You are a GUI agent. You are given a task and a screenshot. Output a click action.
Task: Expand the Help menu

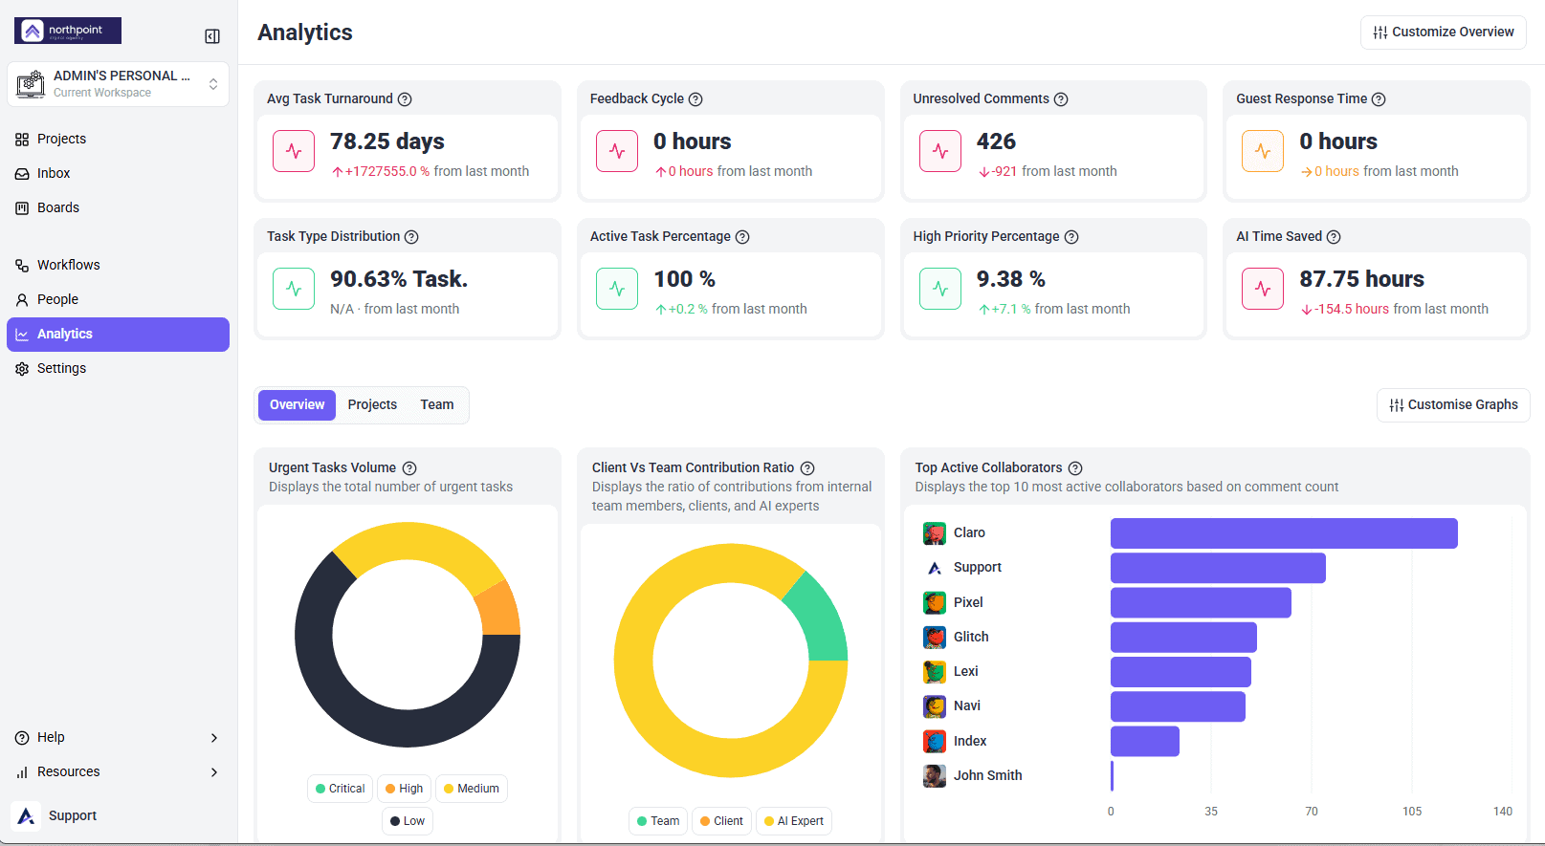coord(118,738)
